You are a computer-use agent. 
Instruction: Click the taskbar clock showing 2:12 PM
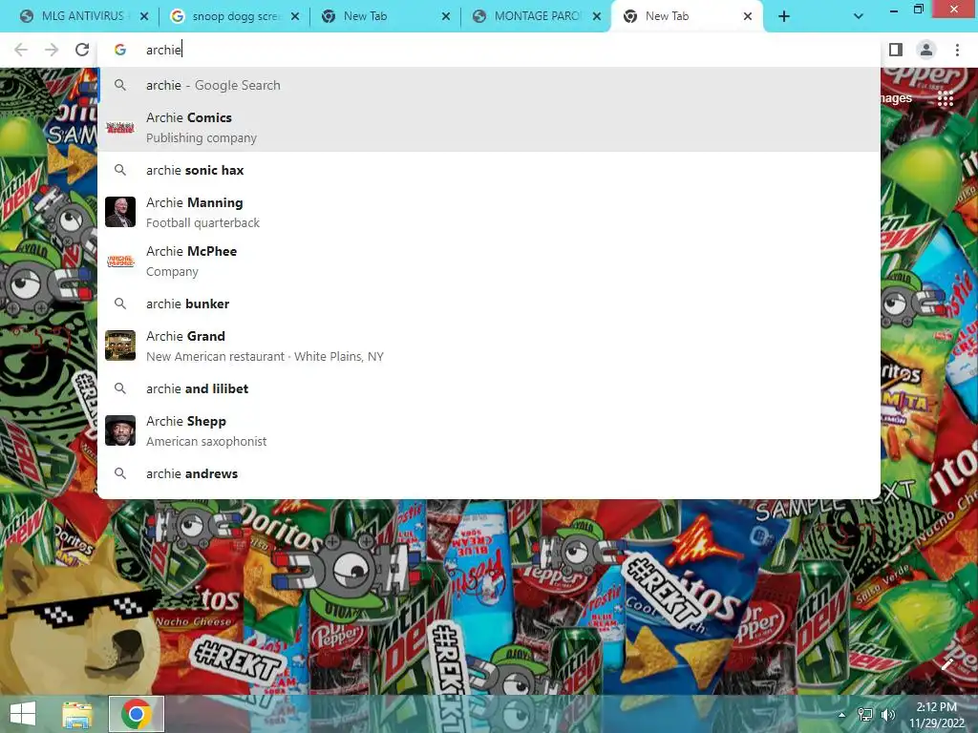(936, 715)
